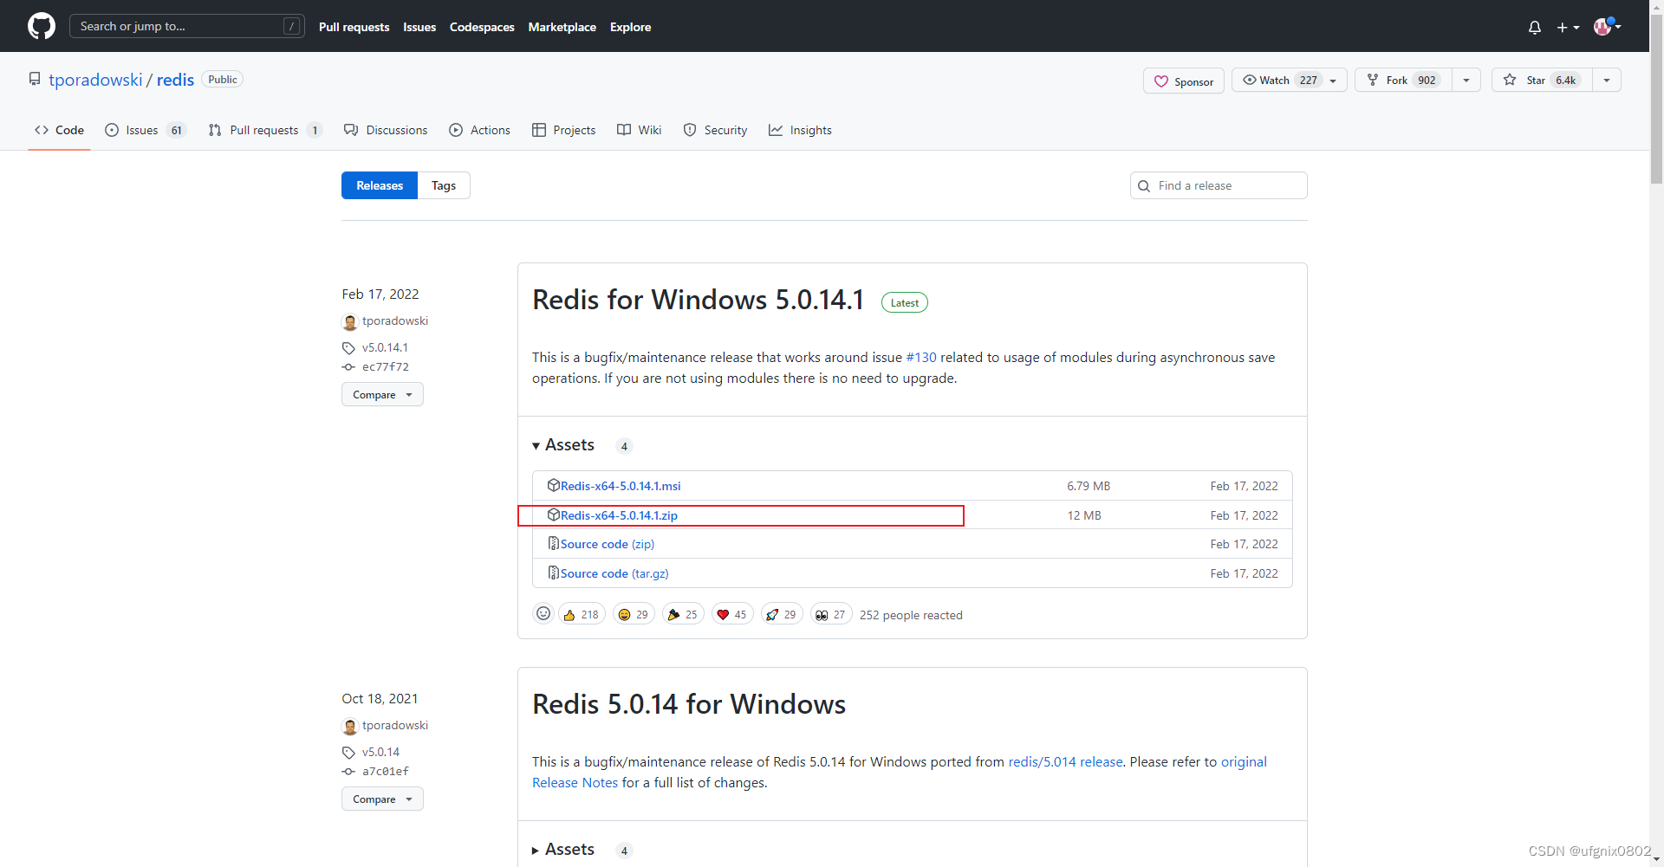
Task: Click the Latest release badge
Action: pyautogui.click(x=905, y=302)
